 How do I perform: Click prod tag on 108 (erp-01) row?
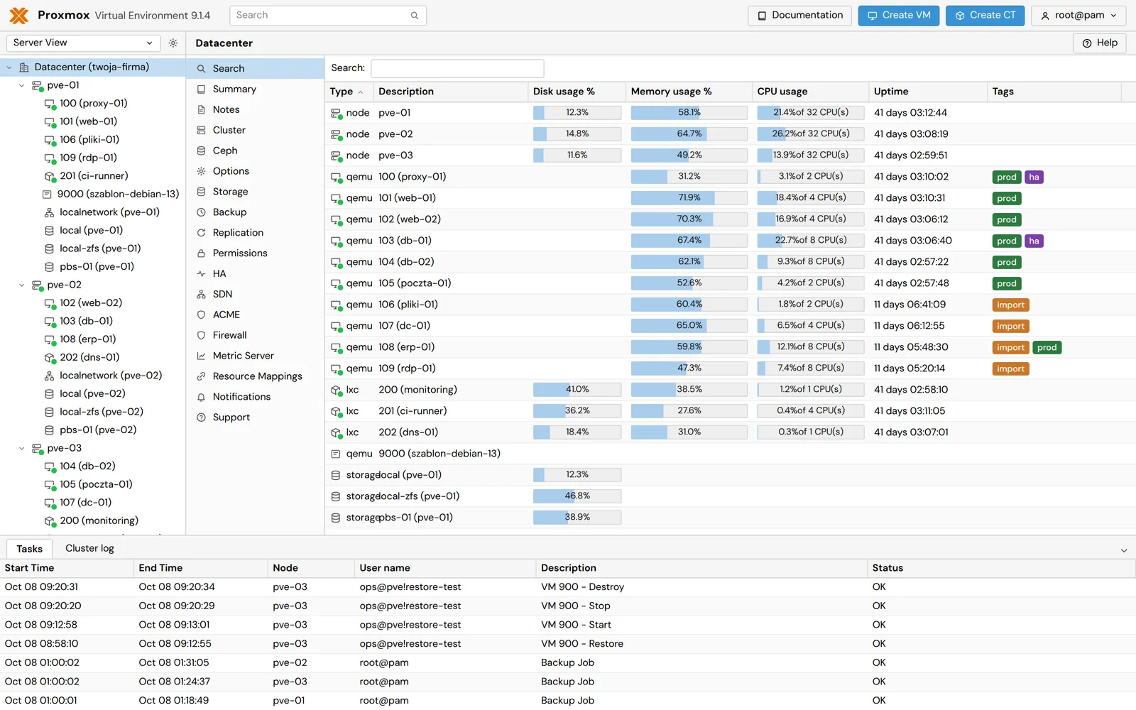click(x=1047, y=348)
